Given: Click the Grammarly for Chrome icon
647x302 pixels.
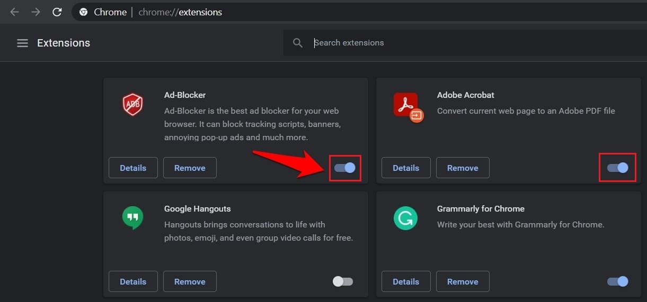Looking at the screenshot, I should pyautogui.click(x=405, y=217).
